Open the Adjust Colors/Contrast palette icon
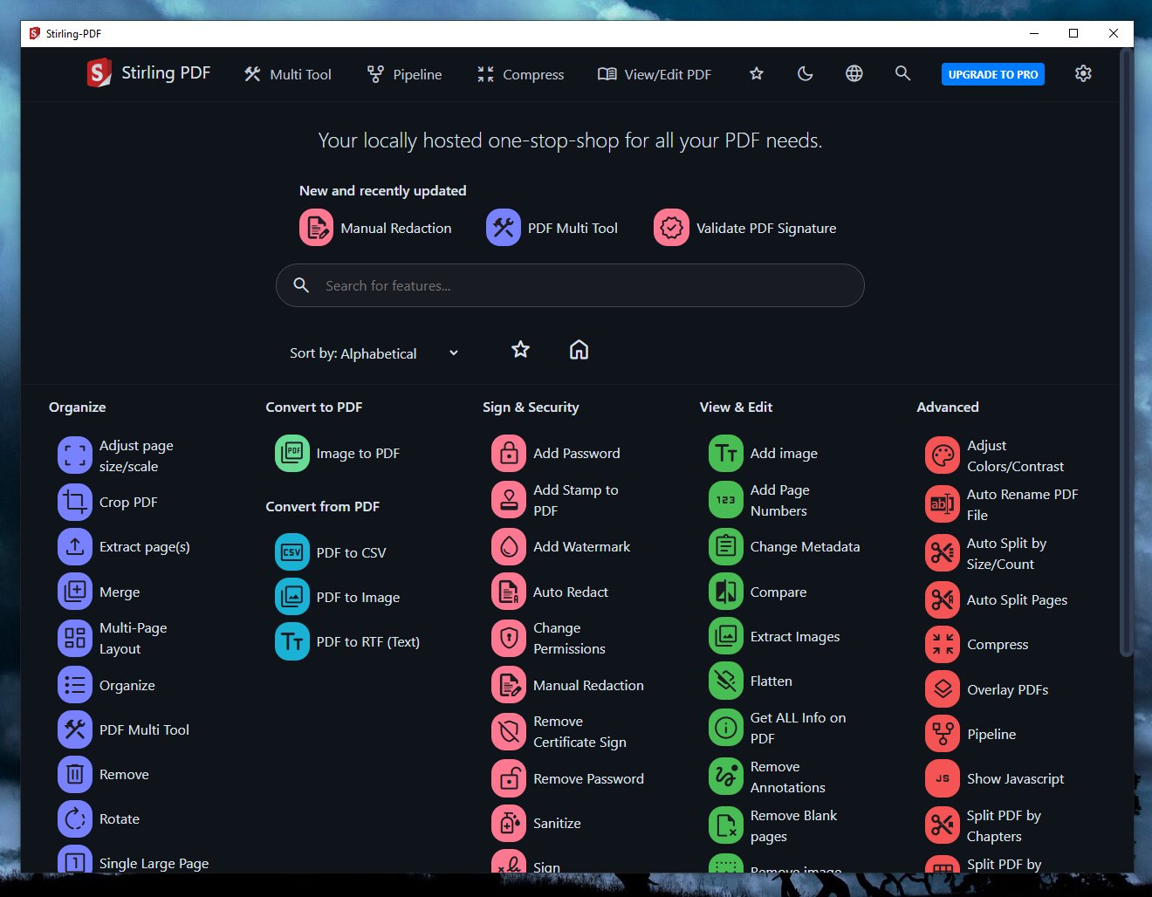This screenshot has height=897, width=1152. tap(943, 455)
